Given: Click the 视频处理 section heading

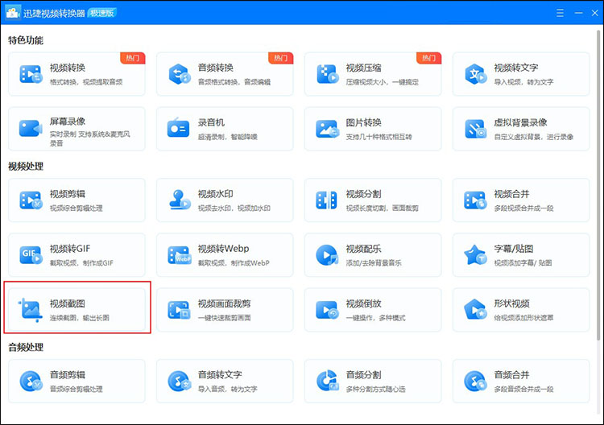Looking at the screenshot, I should pyautogui.click(x=26, y=167).
